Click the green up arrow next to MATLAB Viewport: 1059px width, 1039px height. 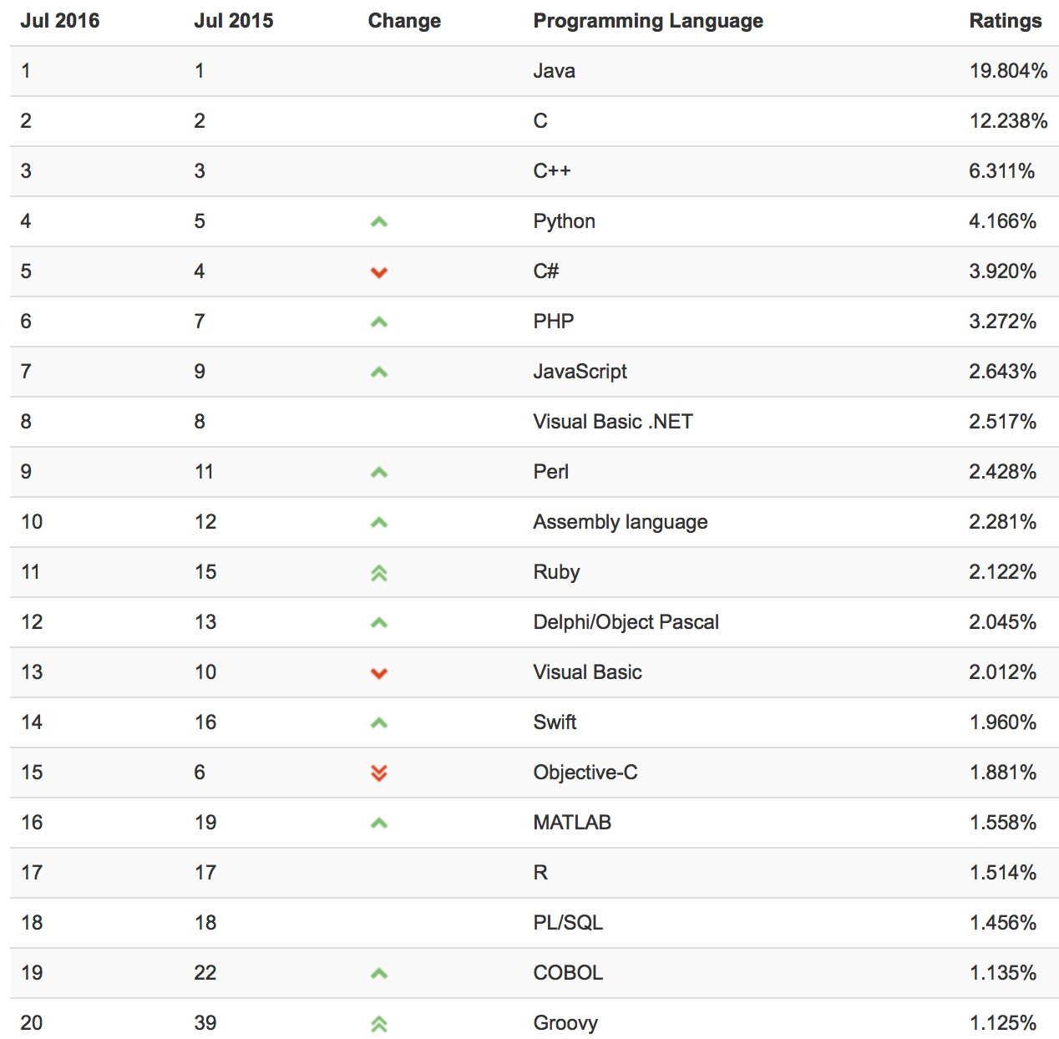pyautogui.click(x=379, y=824)
